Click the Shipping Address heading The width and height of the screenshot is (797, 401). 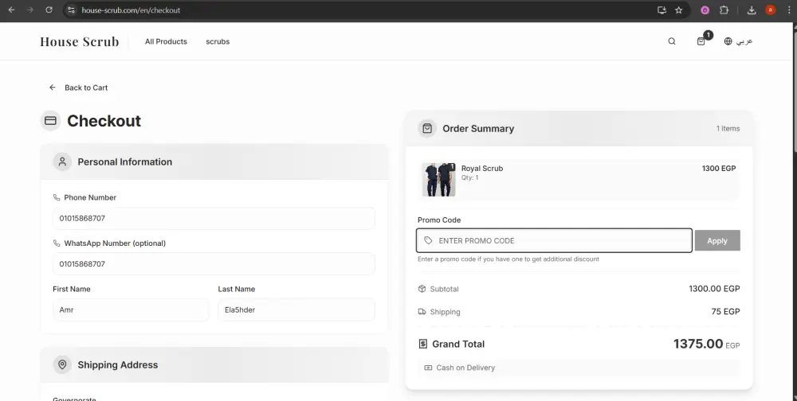pyautogui.click(x=117, y=365)
